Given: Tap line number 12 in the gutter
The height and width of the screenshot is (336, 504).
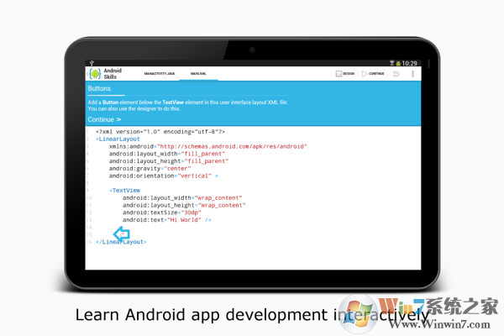Looking at the screenshot, I should click(x=89, y=213).
